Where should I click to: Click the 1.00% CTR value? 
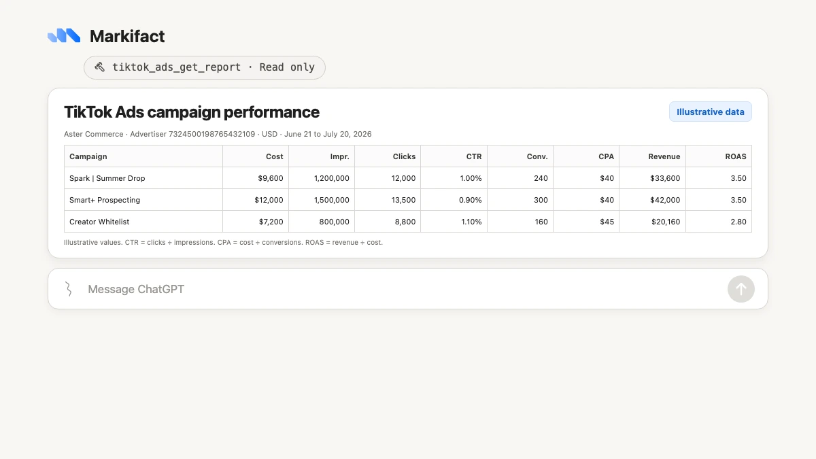point(471,178)
